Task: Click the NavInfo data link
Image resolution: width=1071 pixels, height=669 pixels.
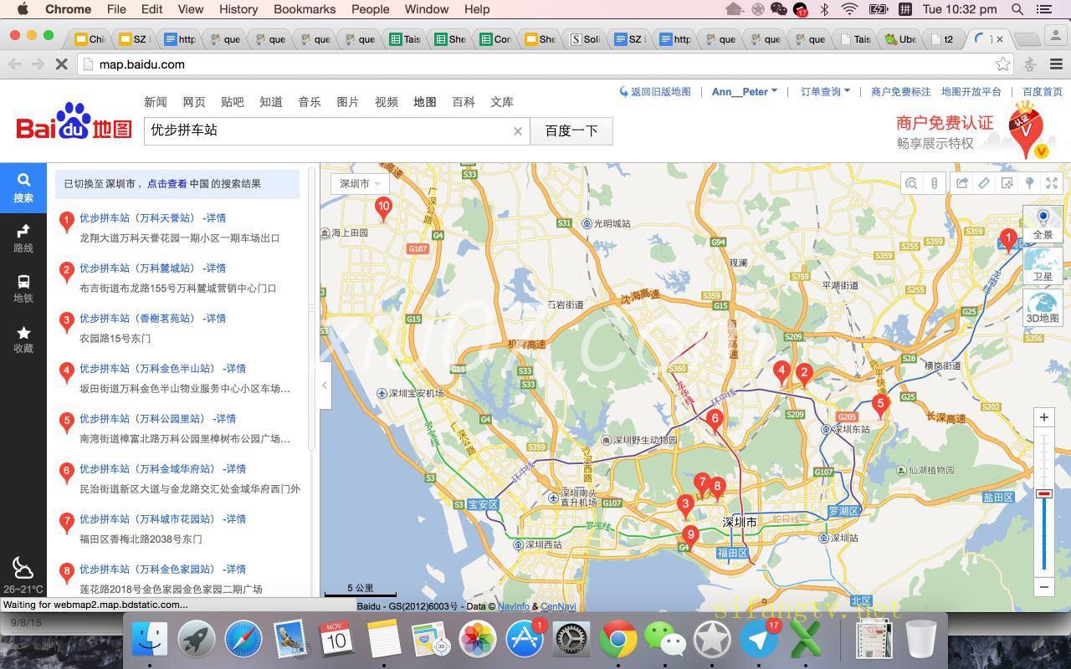Action: pos(513,606)
